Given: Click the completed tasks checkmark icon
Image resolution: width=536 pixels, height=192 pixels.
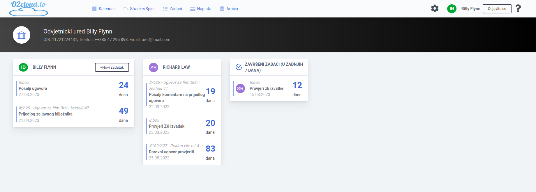Looking at the screenshot, I should click(x=239, y=67).
